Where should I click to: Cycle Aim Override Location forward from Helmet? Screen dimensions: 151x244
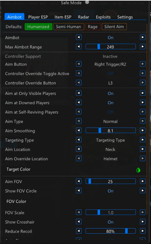pos(143,159)
